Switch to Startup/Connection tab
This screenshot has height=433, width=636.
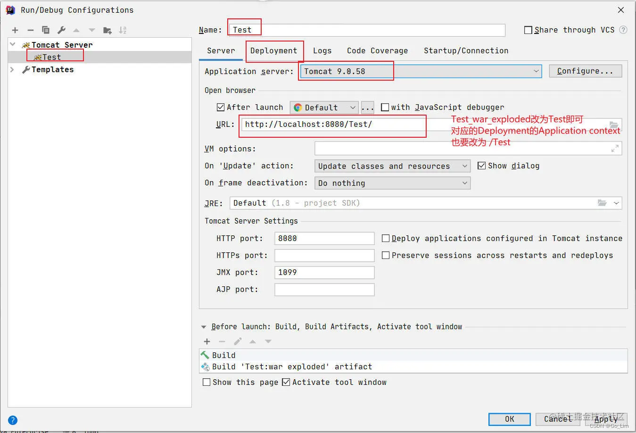(x=466, y=50)
